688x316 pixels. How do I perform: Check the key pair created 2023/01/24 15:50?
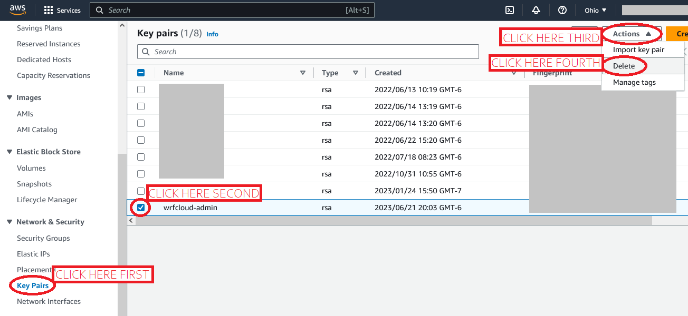click(x=141, y=191)
